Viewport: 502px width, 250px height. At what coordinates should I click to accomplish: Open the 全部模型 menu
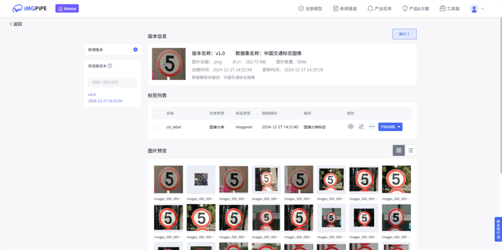pyautogui.click(x=310, y=9)
